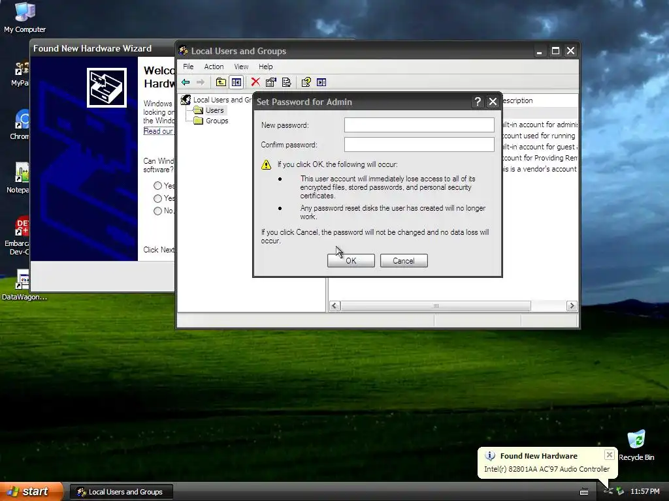Toggle the Show/Hide Action Pane icon

point(321,82)
